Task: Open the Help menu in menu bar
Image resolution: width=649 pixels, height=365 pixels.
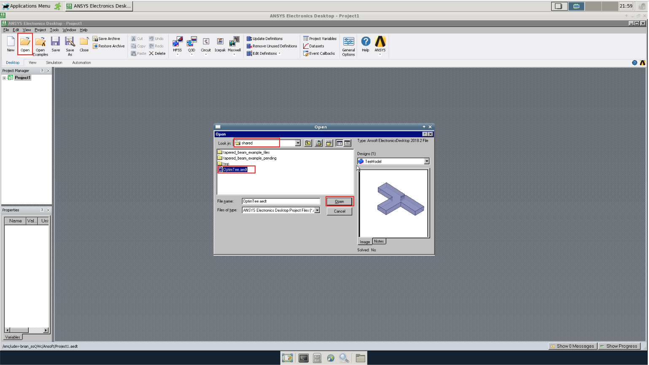Action: click(83, 30)
